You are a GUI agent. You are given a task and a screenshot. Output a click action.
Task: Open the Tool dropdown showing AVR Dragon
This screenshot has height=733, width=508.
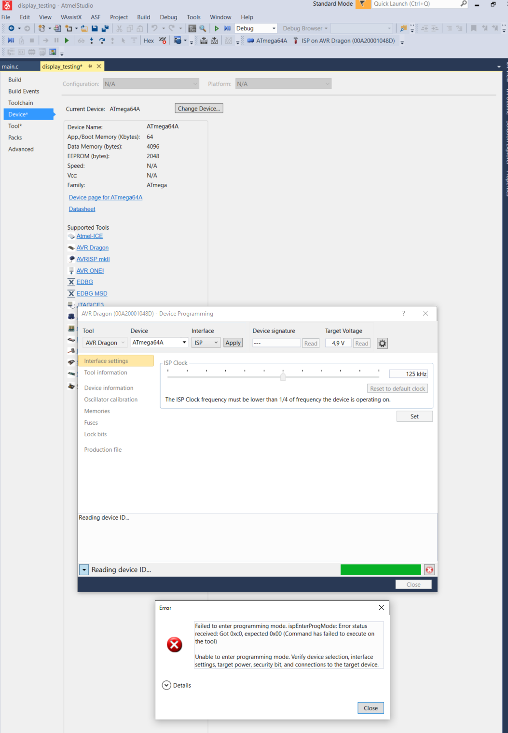coord(105,343)
